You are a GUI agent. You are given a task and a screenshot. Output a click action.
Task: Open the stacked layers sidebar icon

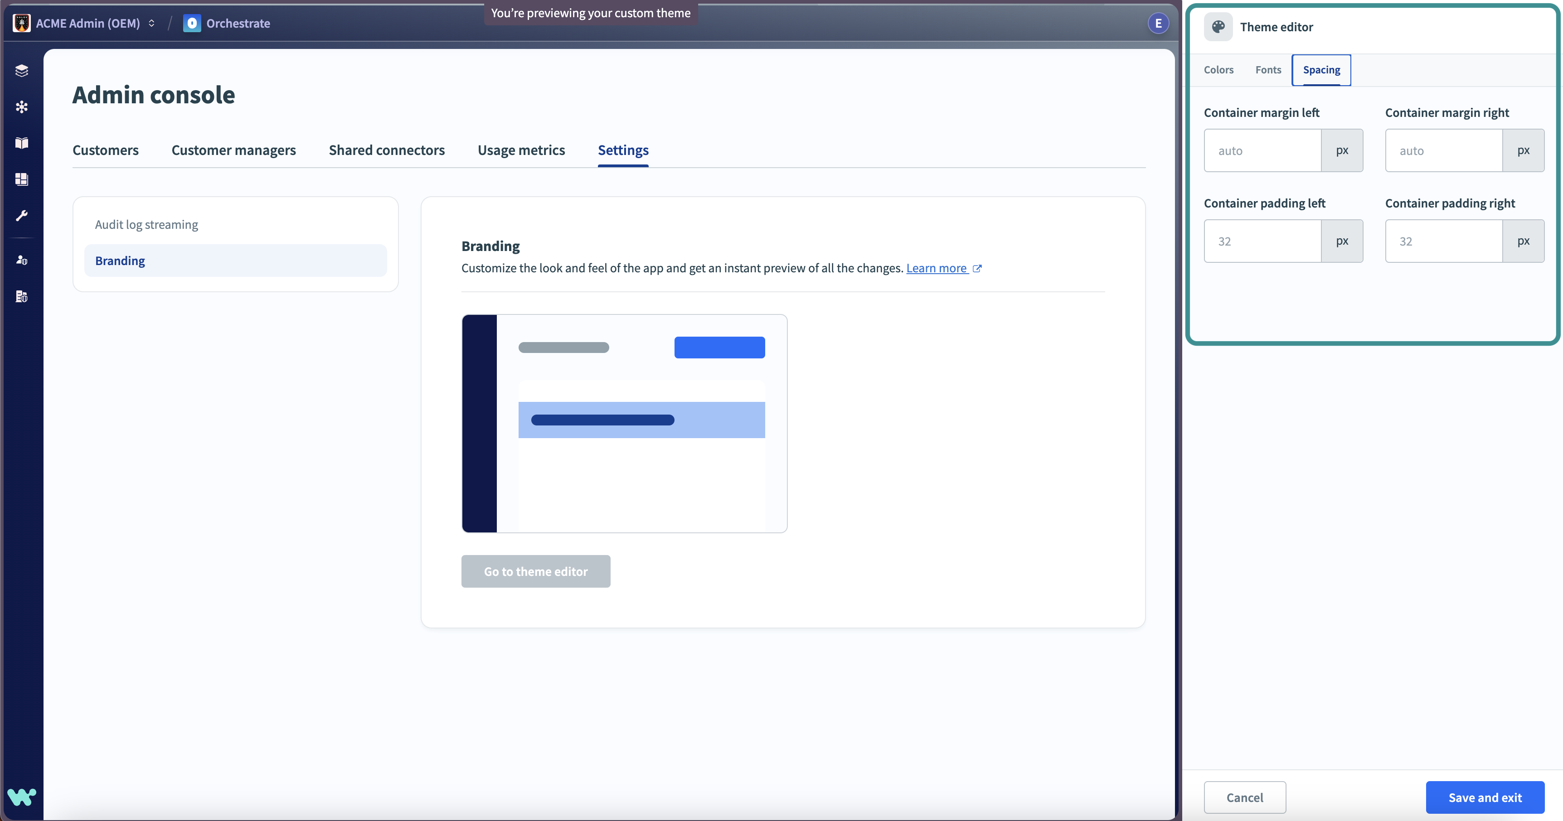22,71
